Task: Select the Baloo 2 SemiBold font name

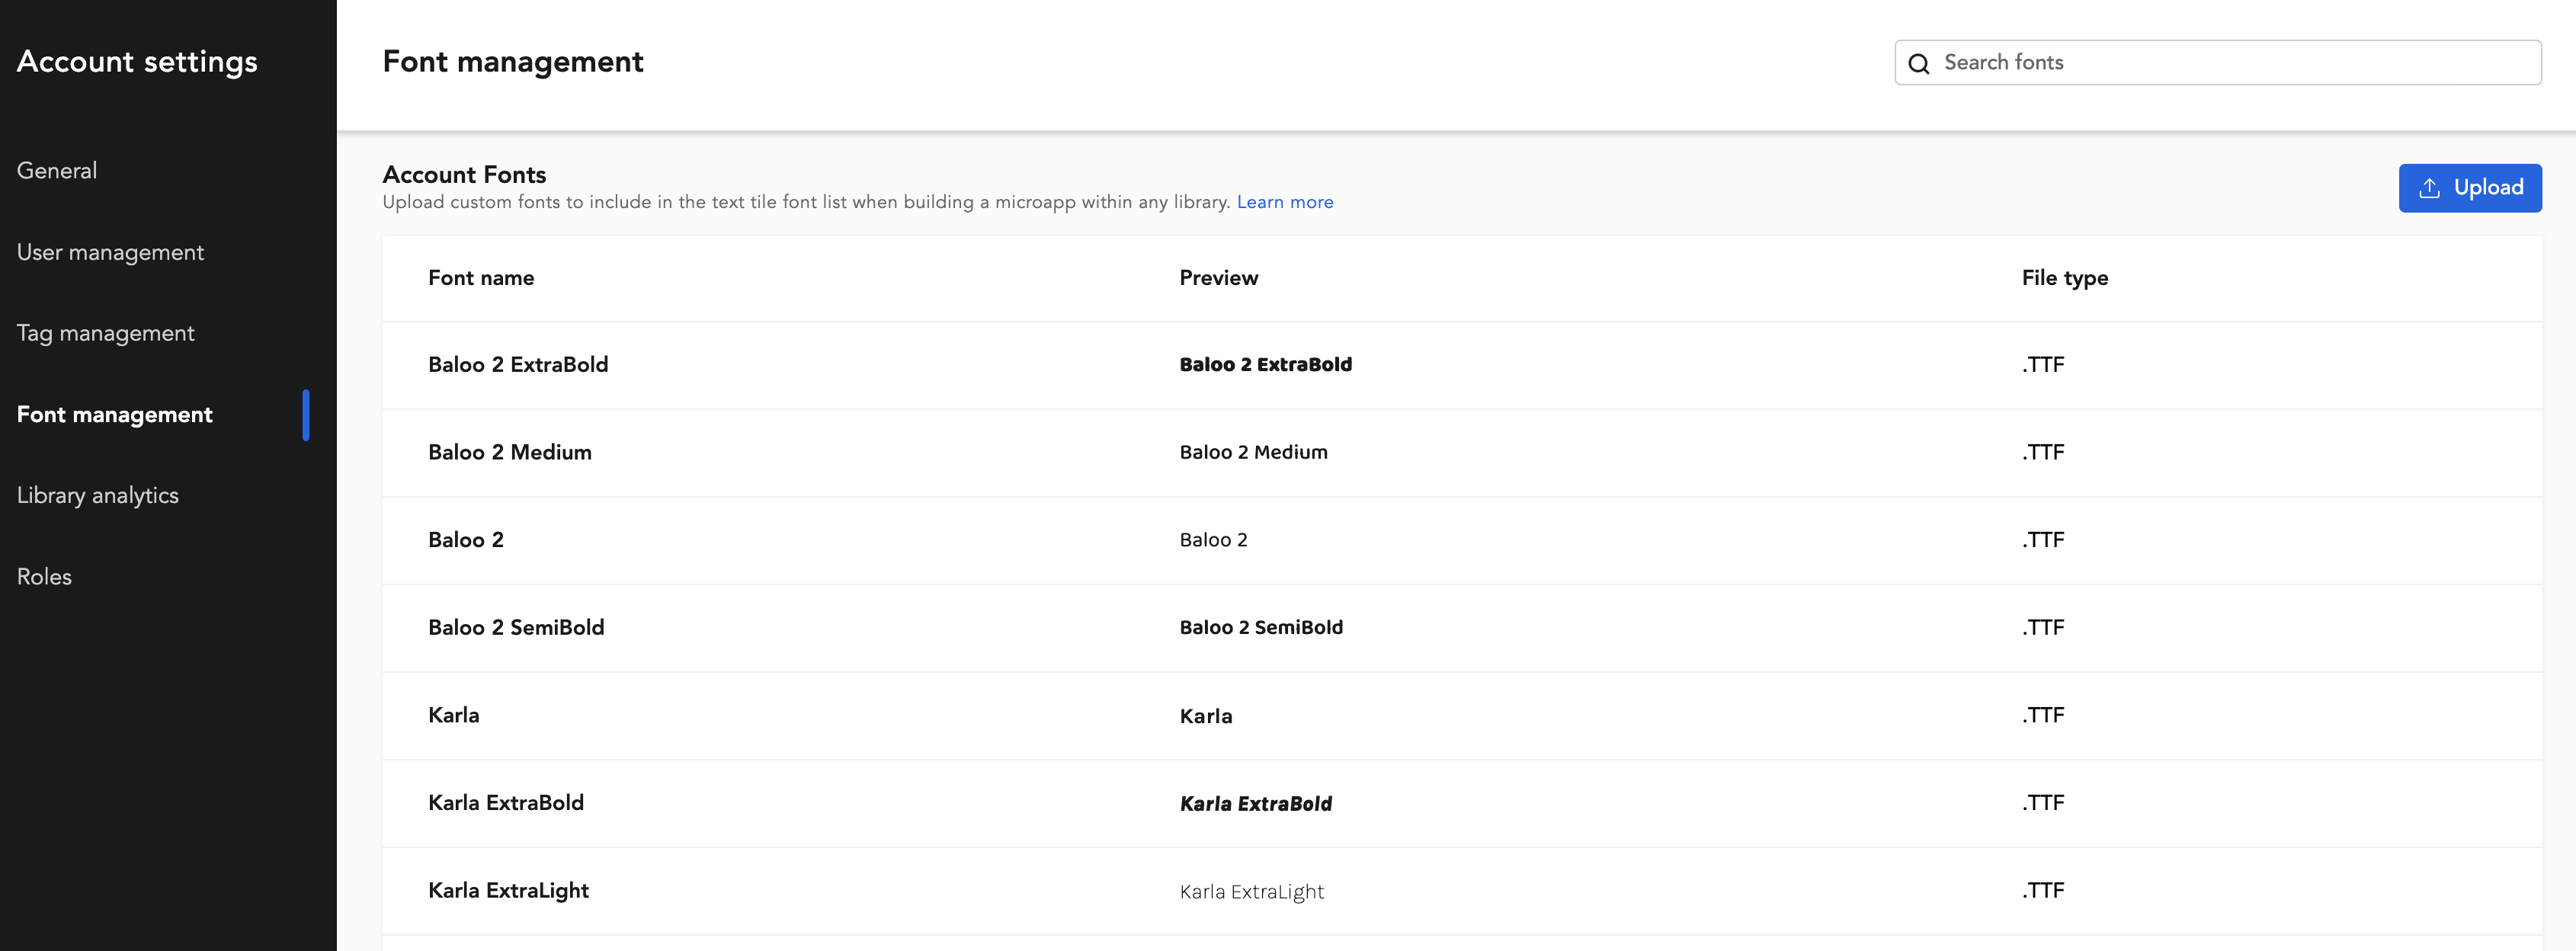Action: click(516, 628)
